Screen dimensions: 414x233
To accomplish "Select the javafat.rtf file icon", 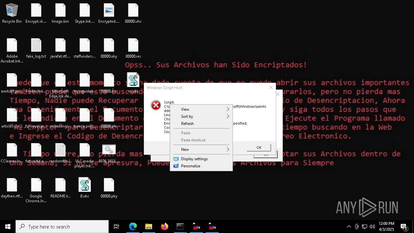I will (x=60, y=49).
